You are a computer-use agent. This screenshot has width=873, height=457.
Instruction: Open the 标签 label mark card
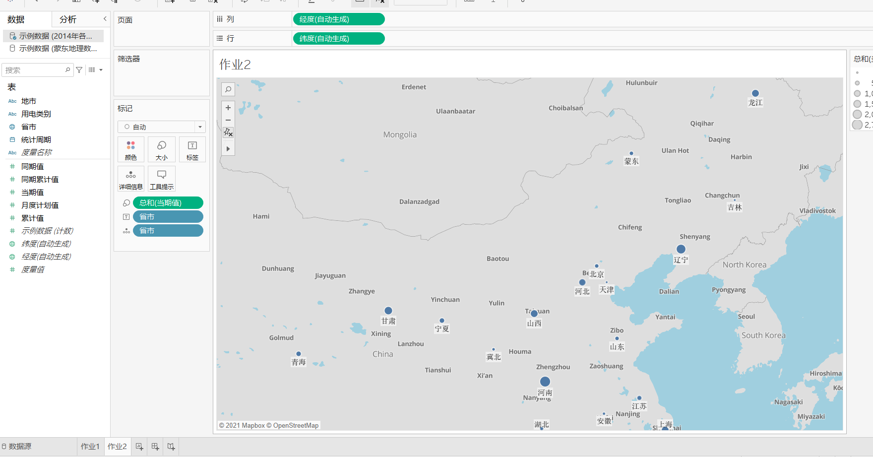[x=192, y=149]
